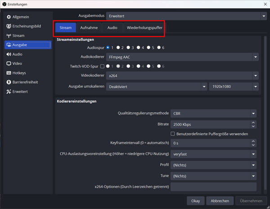
Task: Switch to the Wiederholungspuffer tab
Action: pos(144,28)
